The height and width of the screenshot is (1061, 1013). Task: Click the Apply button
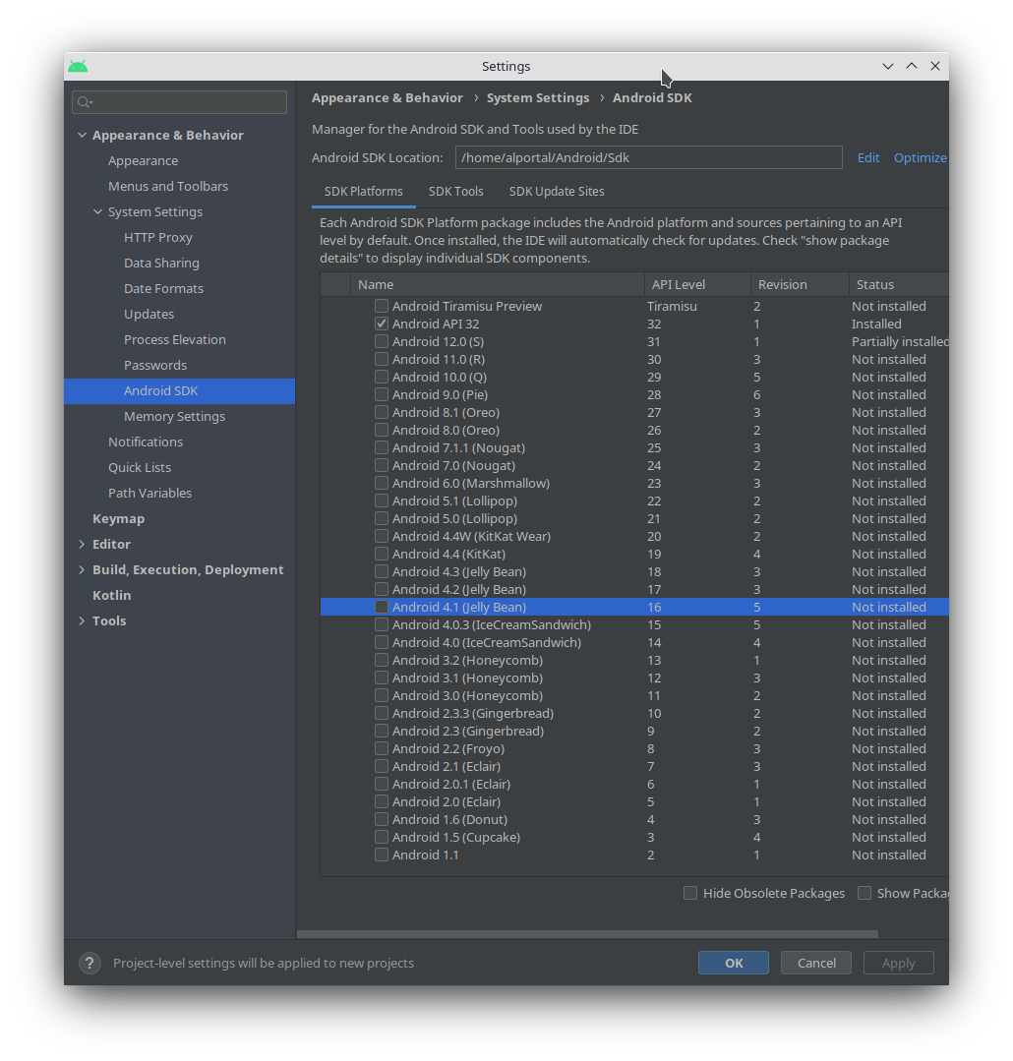(899, 963)
